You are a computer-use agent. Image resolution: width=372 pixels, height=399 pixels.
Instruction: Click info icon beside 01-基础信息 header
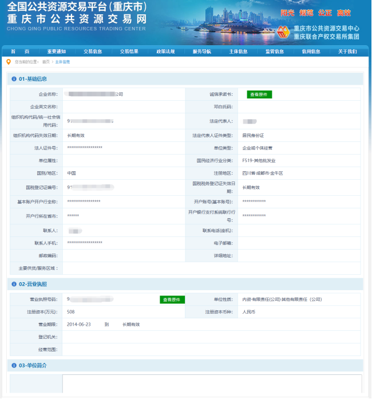(14, 79)
